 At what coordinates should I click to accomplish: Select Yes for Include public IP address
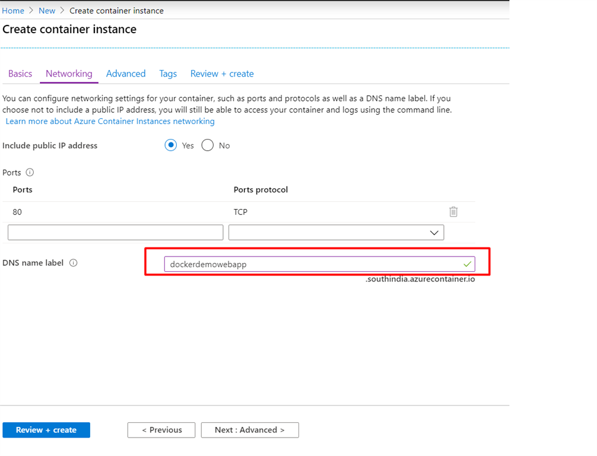[170, 145]
